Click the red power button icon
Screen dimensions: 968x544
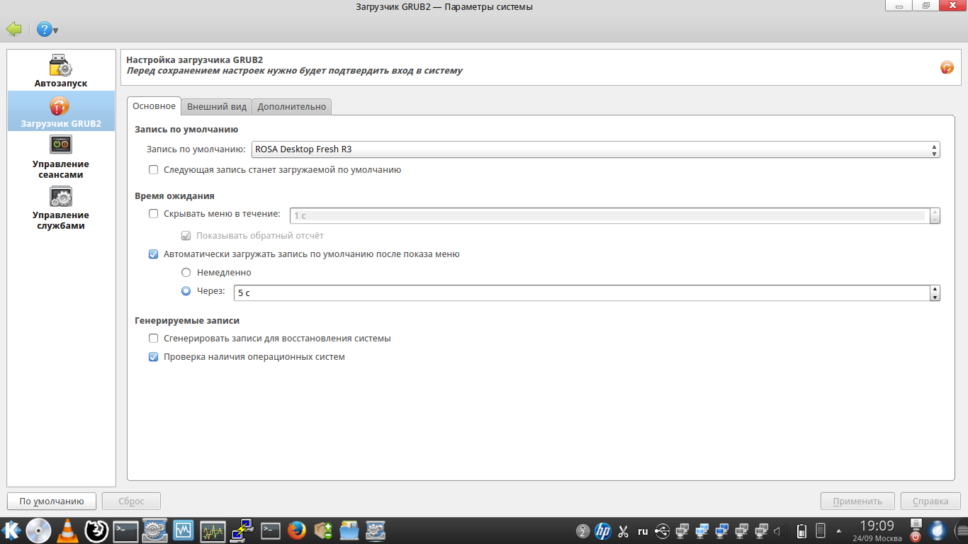point(915,537)
